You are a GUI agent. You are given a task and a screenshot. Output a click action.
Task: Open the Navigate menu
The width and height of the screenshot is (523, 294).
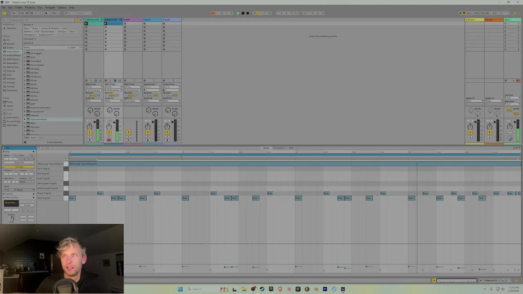(50, 7)
